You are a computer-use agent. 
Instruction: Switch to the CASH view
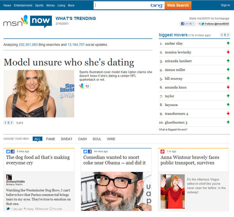(83, 139)
